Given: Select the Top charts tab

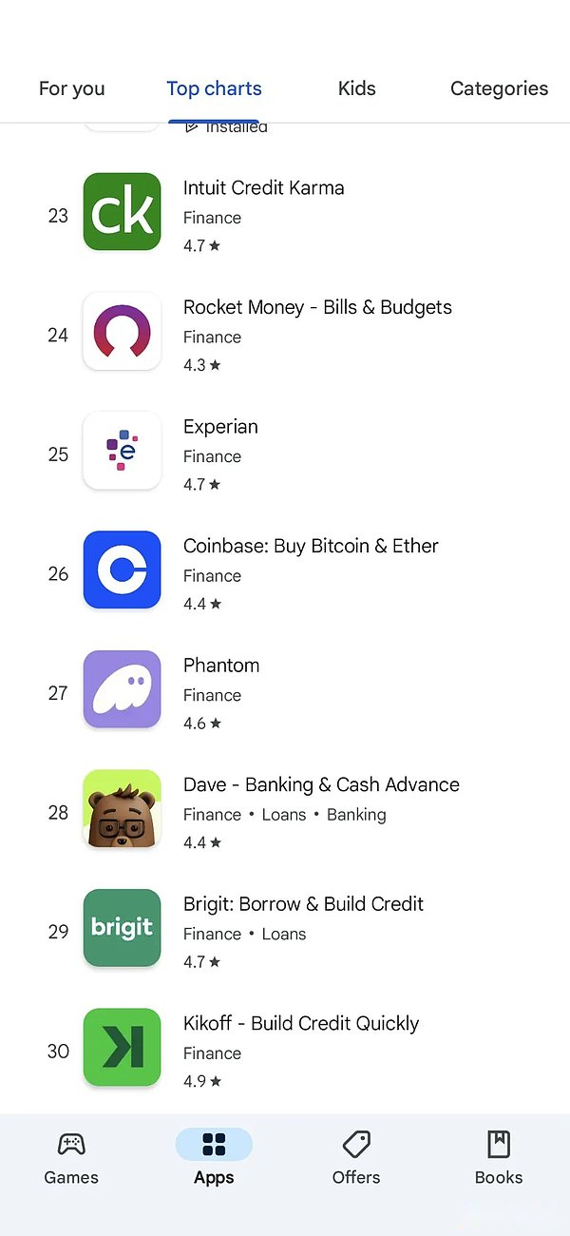Looking at the screenshot, I should click(214, 88).
